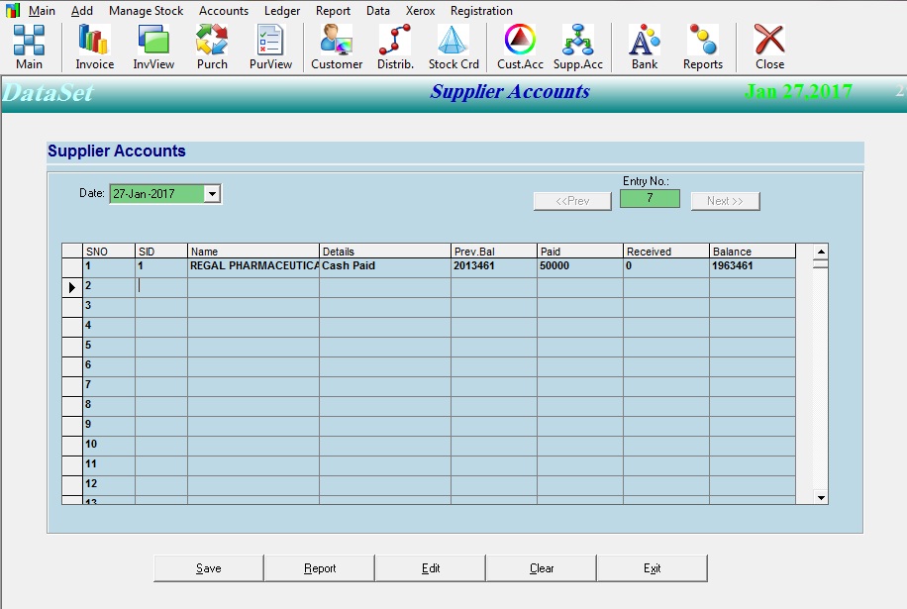Select the Prev.Bal value 2013461
Image resolution: width=907 pixels, height=609 pixels.
(x=494, y=266)
